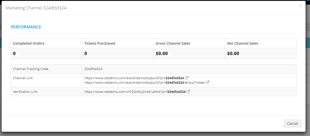Click the Marketing Channel 324dfsd324 dialog title

(x=36, y=8)
